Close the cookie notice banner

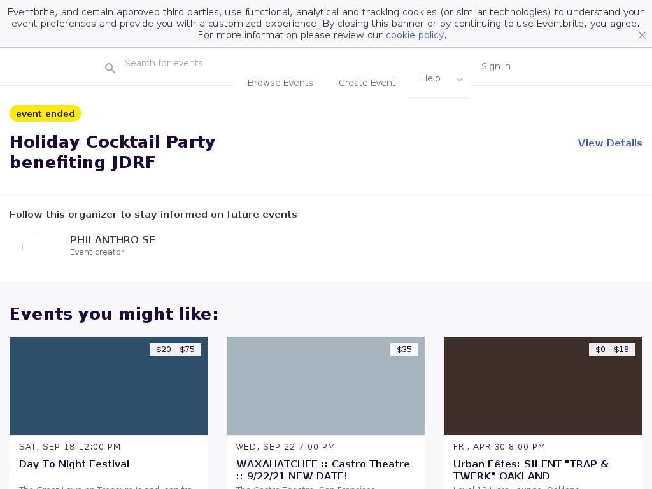click(x=642, y=36)
